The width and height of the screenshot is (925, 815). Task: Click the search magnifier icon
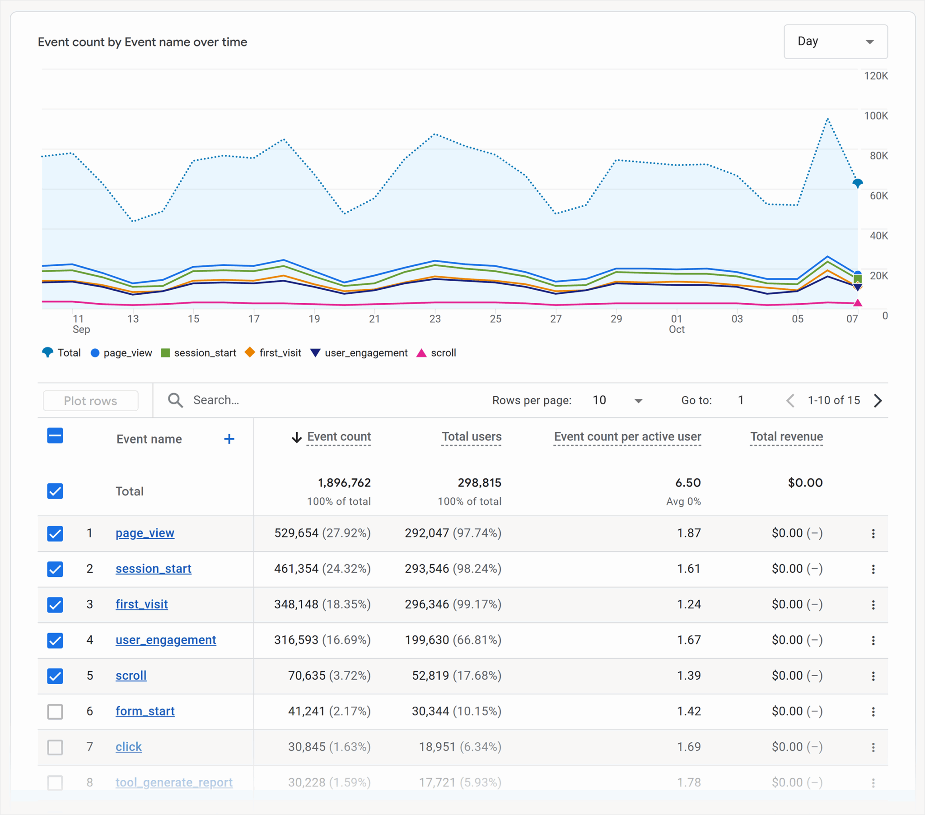point(175,400)
